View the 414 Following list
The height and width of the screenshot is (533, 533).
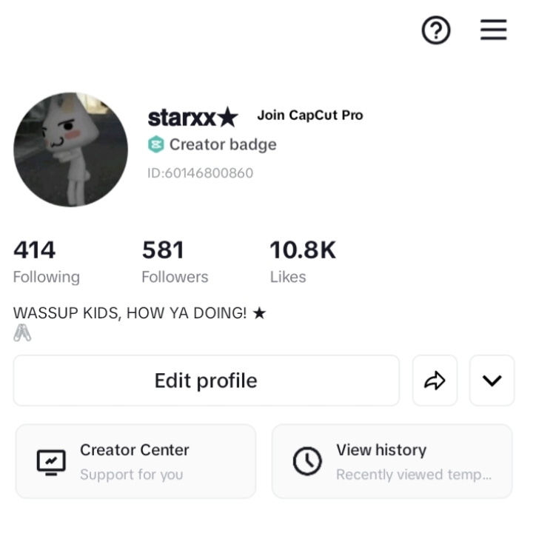[x=47, y=261]
